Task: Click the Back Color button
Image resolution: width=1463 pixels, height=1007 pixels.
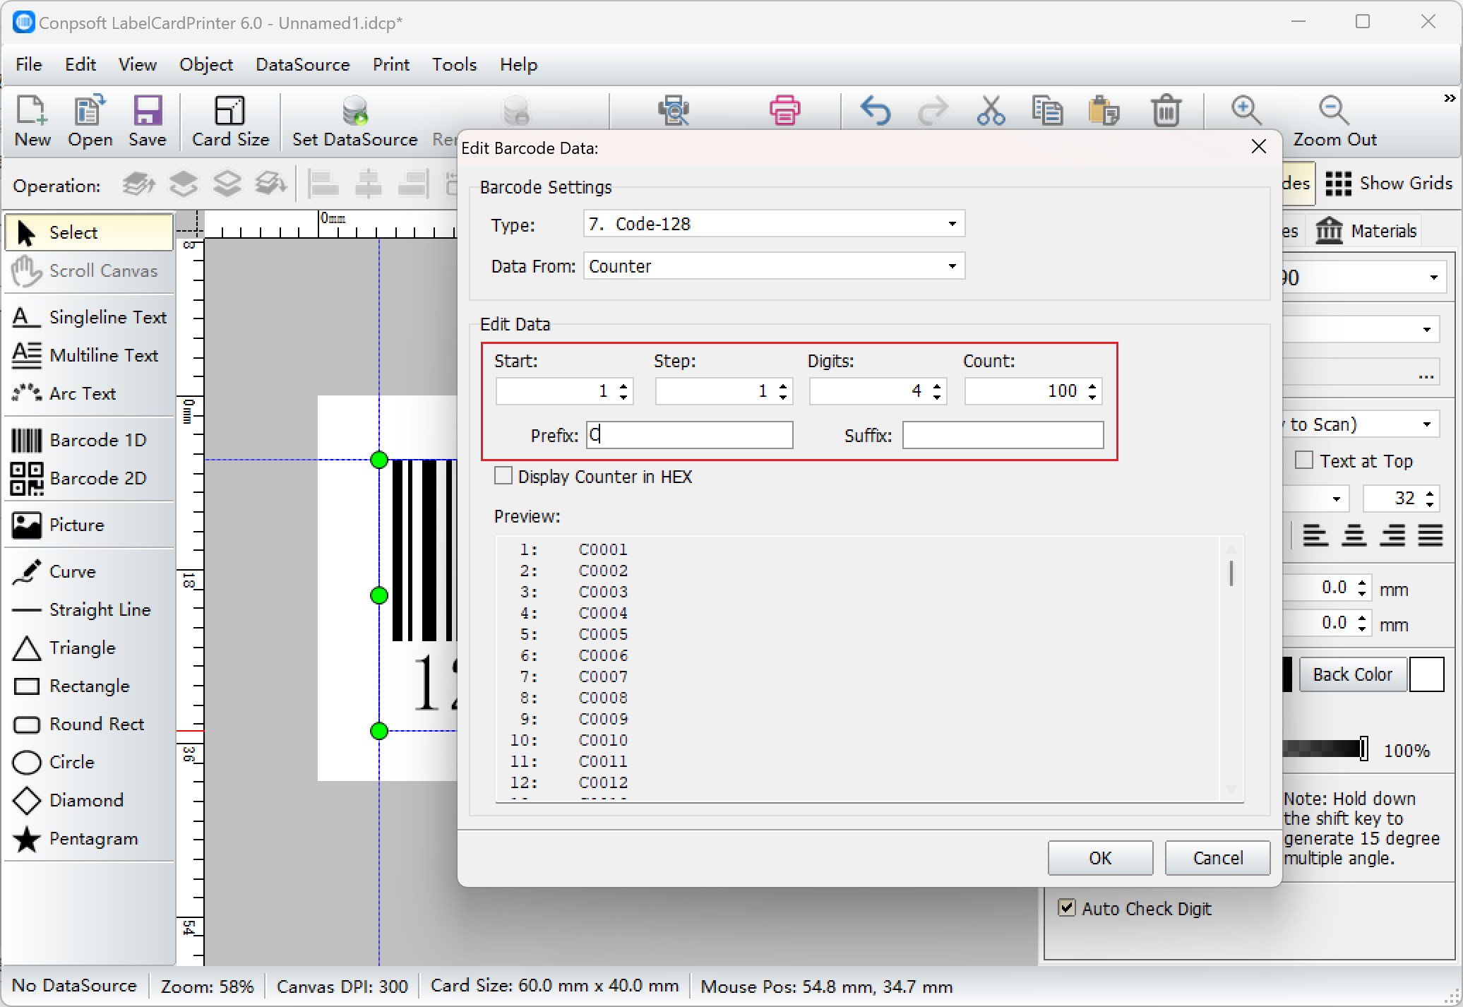Action: pyautogui.click(x=1353, y=674)
